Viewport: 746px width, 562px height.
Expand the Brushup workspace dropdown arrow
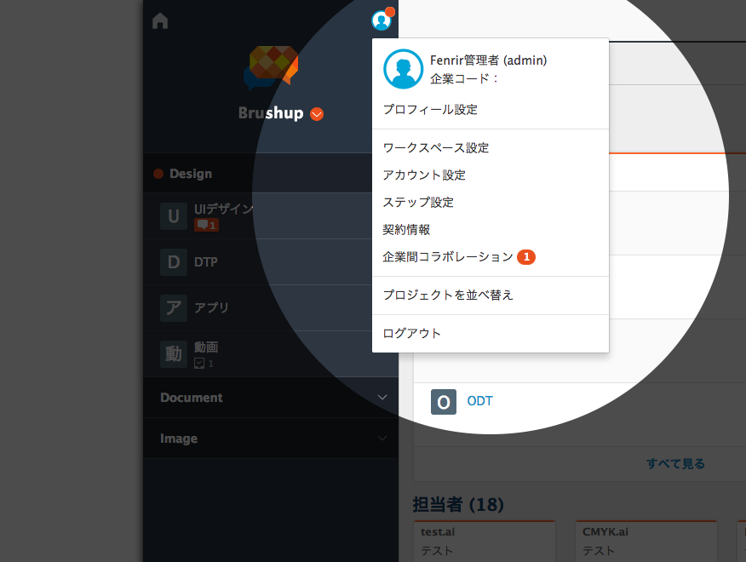(x=317, y=114)
